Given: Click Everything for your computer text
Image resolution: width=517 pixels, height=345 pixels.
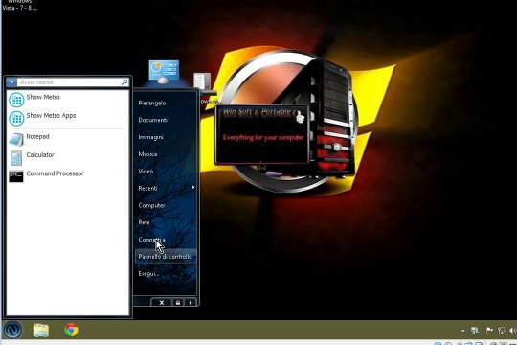Looking at the screenshot, I should pyautogui.click(x=262, y=137).
